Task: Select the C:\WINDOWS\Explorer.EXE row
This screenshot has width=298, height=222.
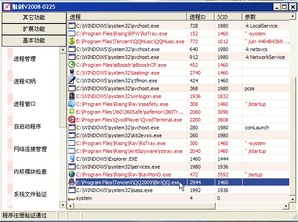Action: [x=178, y=159]
